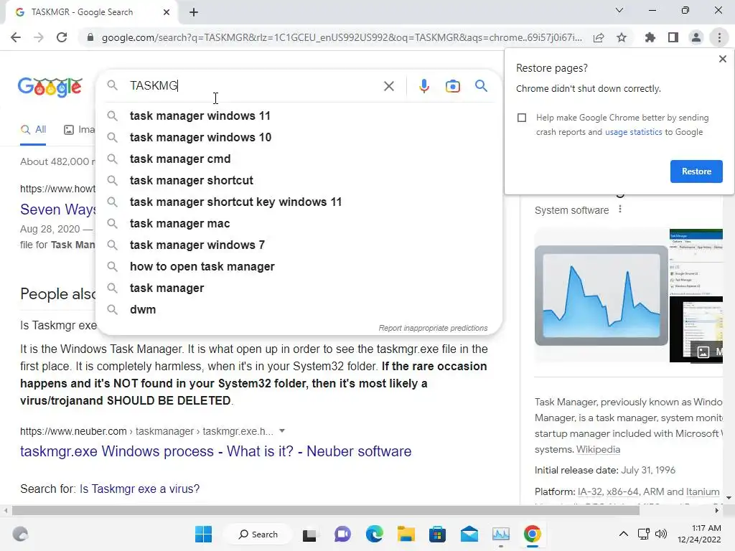
Task: Choose suggestion task manager shortcut key windows 11
Action: (x=299, y=202)
